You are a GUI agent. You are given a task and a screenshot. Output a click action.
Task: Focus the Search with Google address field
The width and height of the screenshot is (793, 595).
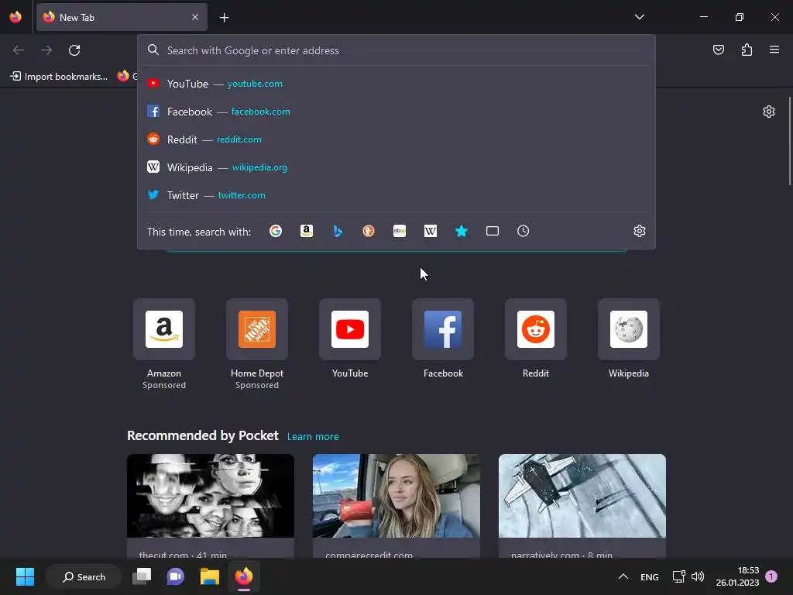396,50
